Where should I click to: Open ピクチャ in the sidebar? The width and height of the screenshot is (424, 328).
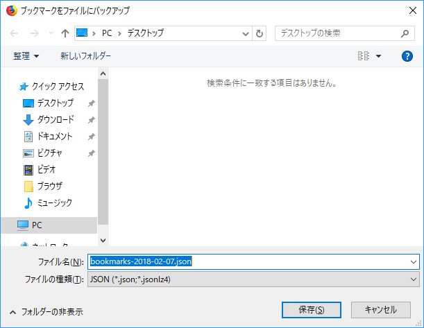(x=49, y=153)
